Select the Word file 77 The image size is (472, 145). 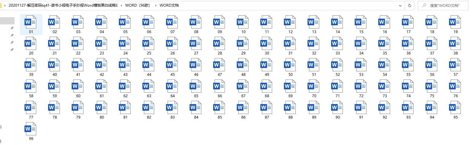click(31, 107)
